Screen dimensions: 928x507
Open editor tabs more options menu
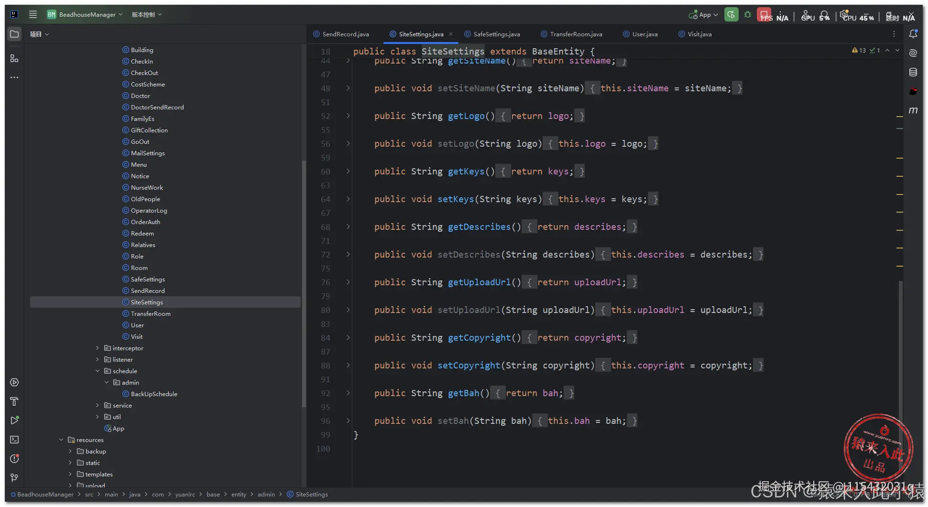click(x=894, y=34)
